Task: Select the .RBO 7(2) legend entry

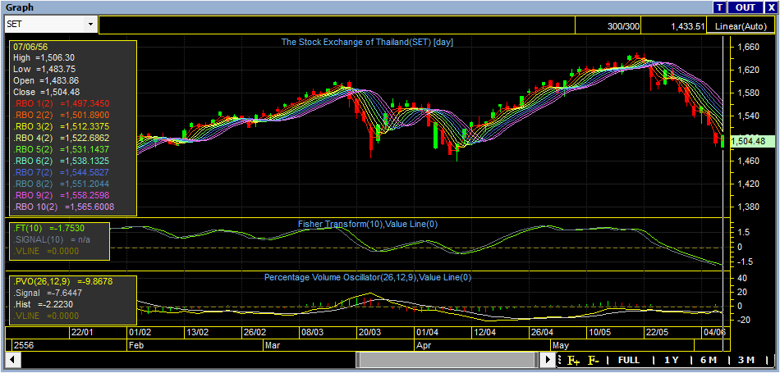Action: (x=62, y=172)
